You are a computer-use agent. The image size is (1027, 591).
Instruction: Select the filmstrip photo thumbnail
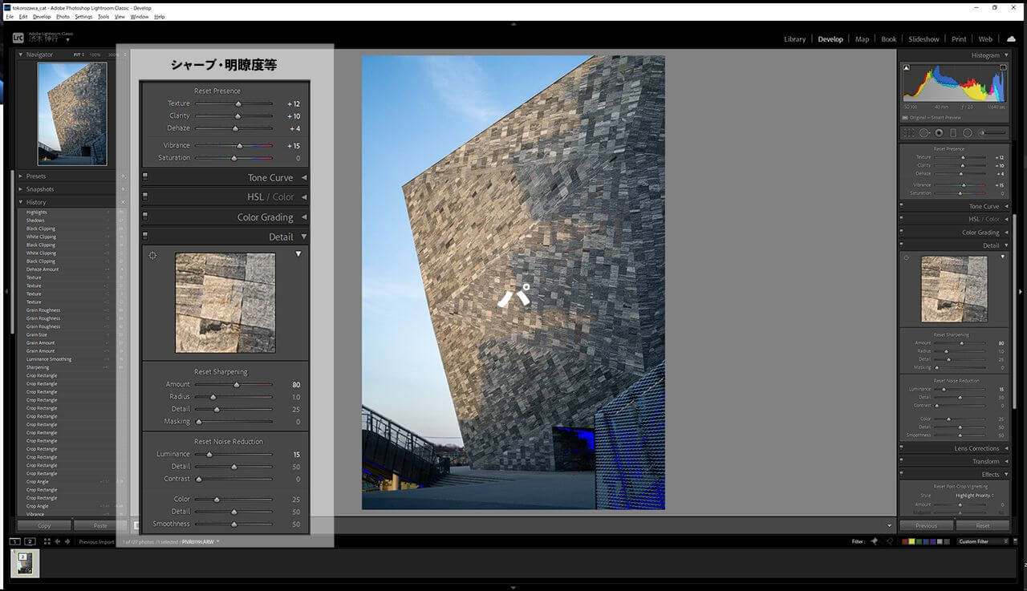tap(25, 562)
